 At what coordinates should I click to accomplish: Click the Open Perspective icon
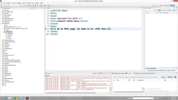pos(162,6)
